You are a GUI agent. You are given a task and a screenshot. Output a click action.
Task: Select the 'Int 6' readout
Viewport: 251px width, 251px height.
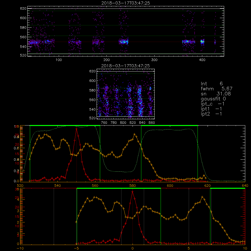tap(212, 84)
